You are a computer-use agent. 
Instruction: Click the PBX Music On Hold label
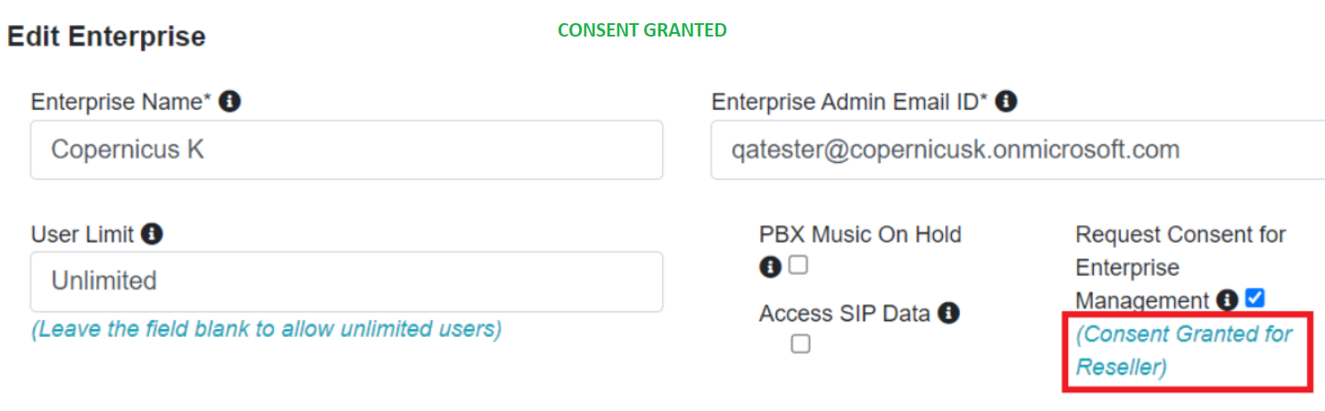[x=860, y=234]
